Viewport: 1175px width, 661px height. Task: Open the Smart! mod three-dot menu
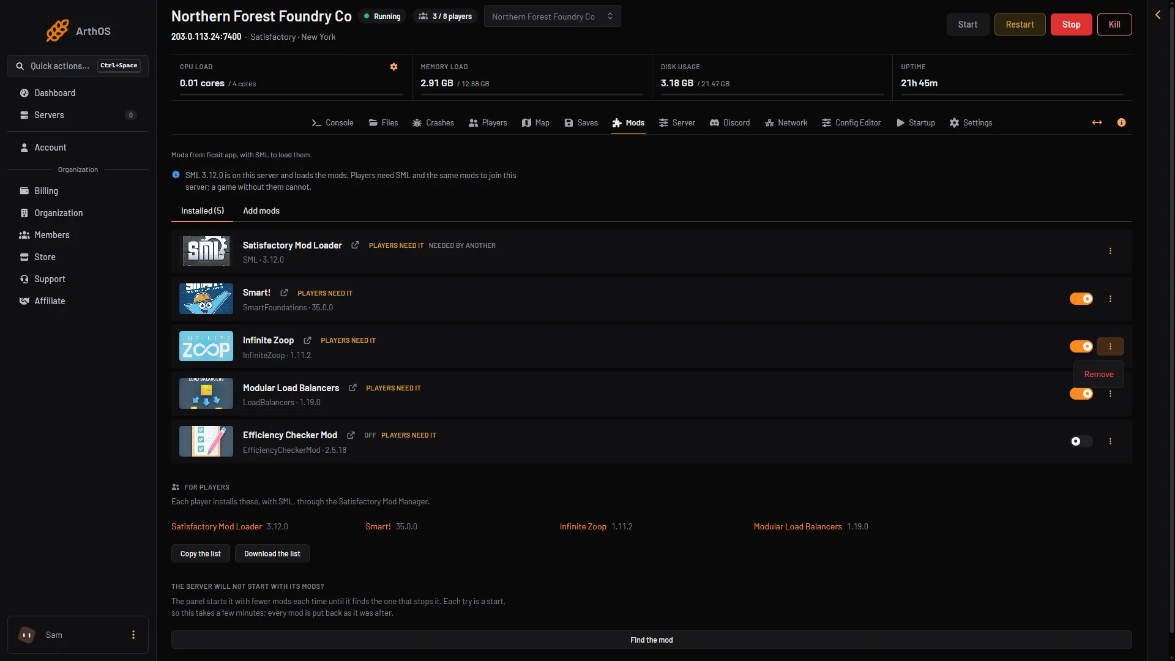pos(1110,299)
